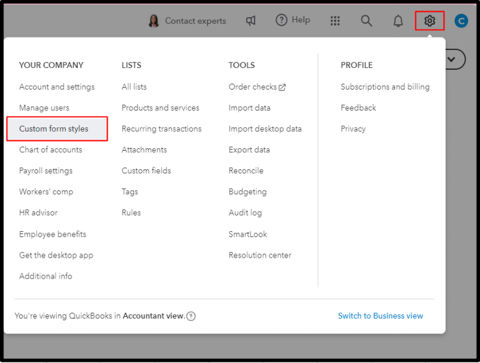Open the apps grid icon
Image resolution: width=480 pixels, height=363 pixels.
click(x=335, y=21)
